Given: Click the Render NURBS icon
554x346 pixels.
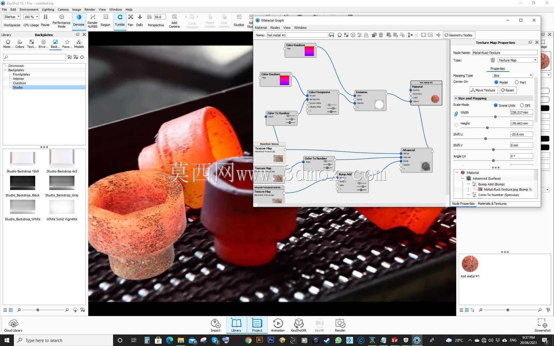Looking at the screenshot, I should click(x=93, y=17).
